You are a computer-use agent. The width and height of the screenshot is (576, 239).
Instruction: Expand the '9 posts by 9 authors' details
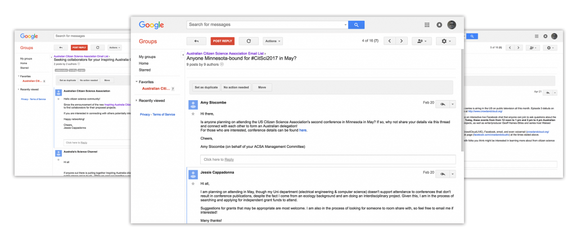click(x=222, y=65)
